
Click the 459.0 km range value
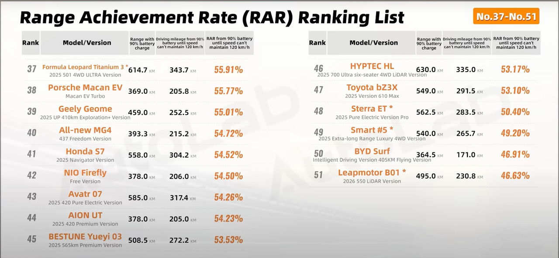pos(138,113)
